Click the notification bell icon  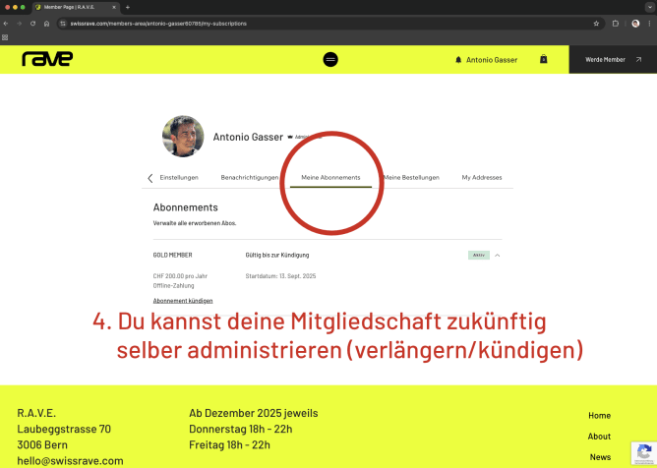pyautogui.click(x=458, y=60)
